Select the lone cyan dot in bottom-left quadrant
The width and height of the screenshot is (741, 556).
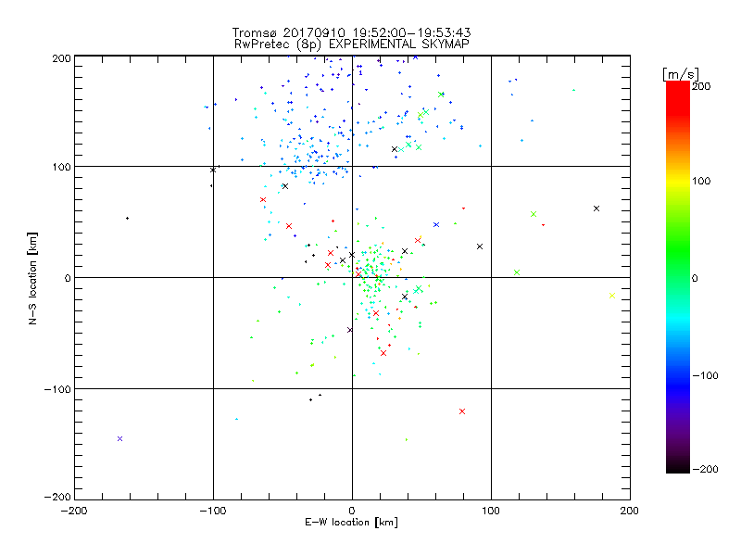(x=237, y=419)
